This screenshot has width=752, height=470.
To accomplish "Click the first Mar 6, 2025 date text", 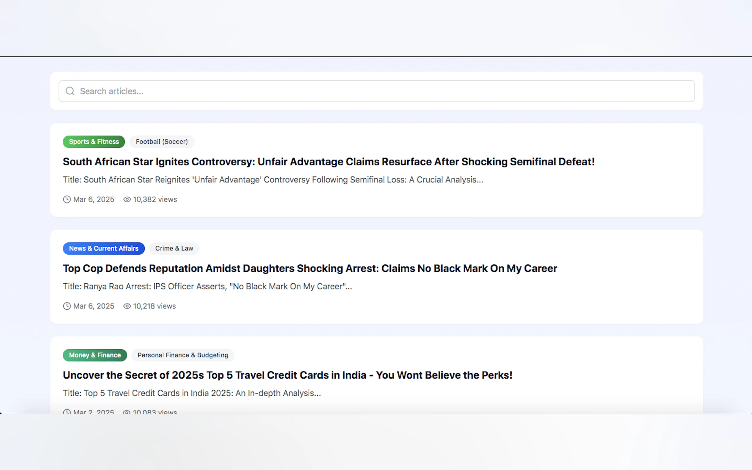I will point(94,199).
